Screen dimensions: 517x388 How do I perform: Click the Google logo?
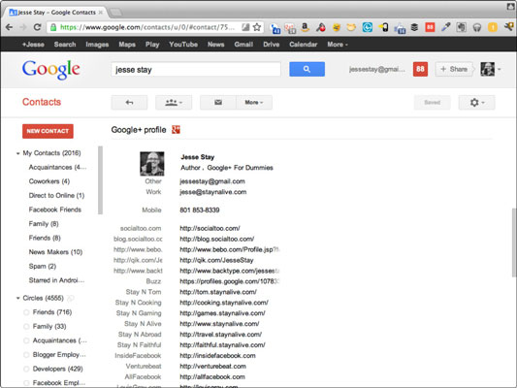coord(51,69)
